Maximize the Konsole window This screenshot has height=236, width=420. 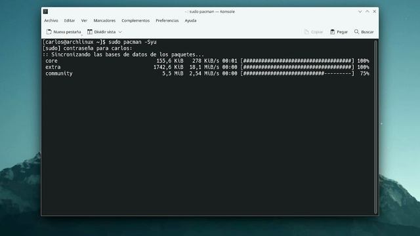(367, 12)
